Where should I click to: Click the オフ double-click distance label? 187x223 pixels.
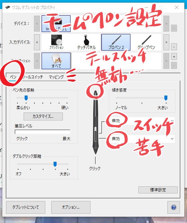coord(19,174)
